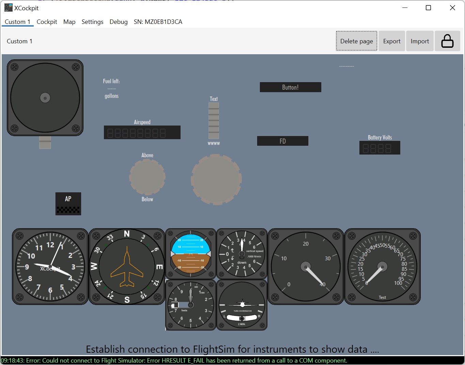465x365 pixels.
Task: Select the 0 to 40 range dial gauge
Action: (306, 266)
